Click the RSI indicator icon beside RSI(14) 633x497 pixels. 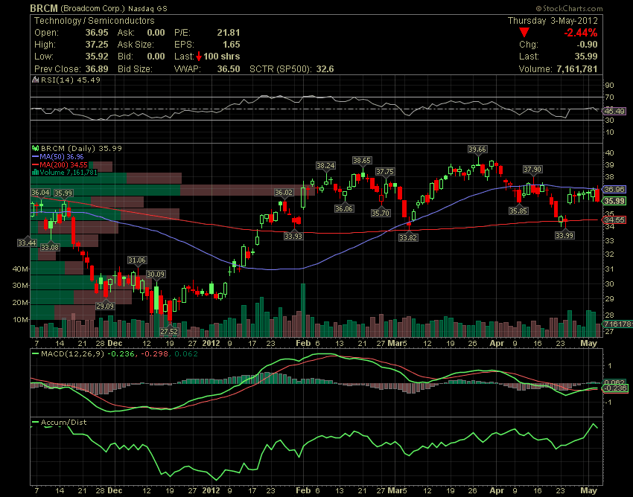[36, 80]
